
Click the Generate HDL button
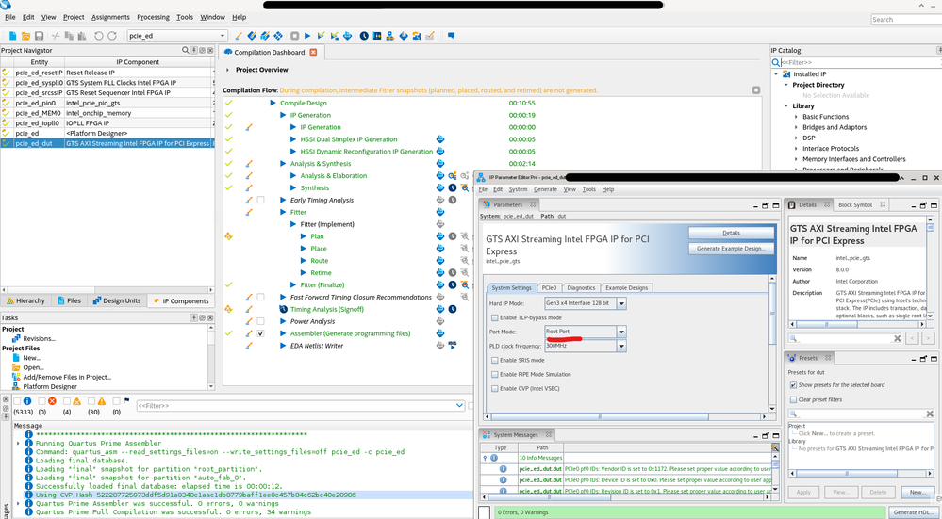pyautogui.click(x=913, y=512)
